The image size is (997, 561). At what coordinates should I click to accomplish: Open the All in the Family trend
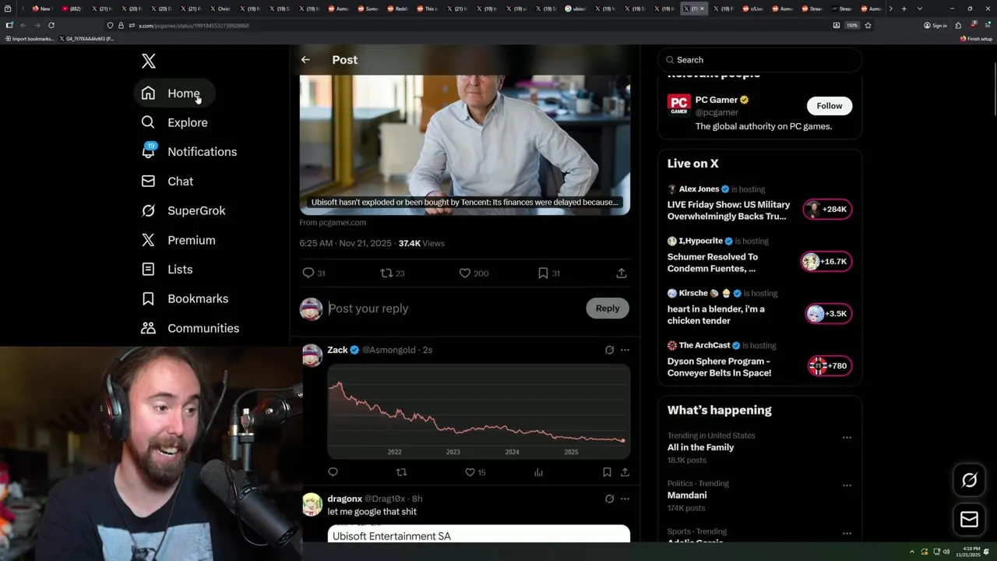(x=700, y=447)
